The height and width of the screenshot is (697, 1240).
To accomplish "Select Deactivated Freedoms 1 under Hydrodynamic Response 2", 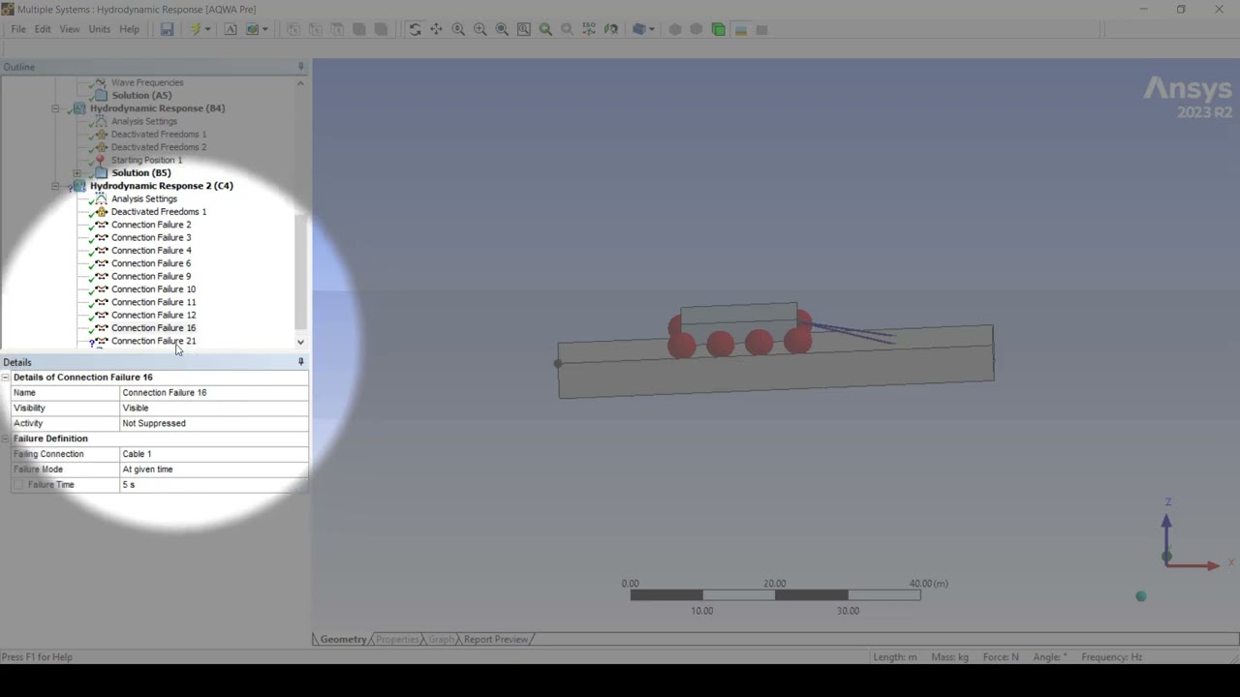I will [159, 211].
